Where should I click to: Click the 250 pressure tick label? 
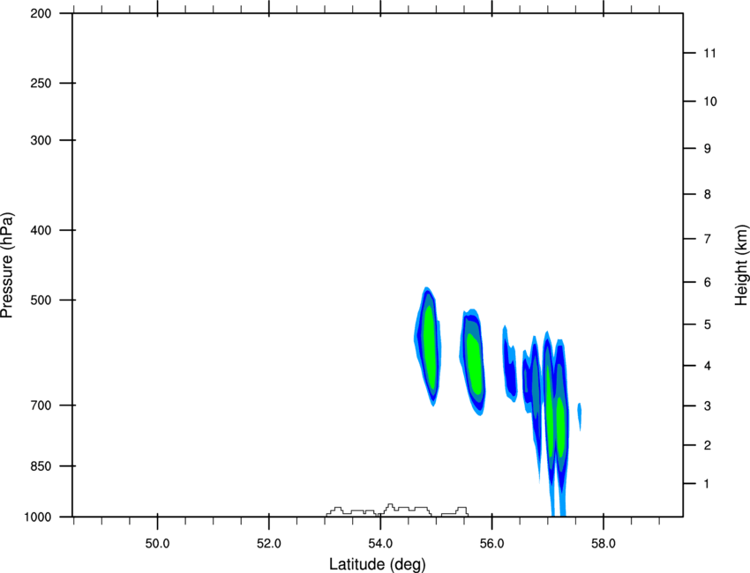[41, 83]
